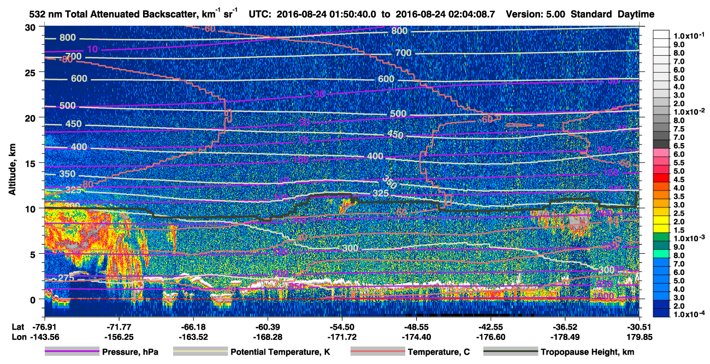Image resolution: width=710 pixels, height=364 pixels.
Task: Click longitude value -171.72
Action: (342, 337)
